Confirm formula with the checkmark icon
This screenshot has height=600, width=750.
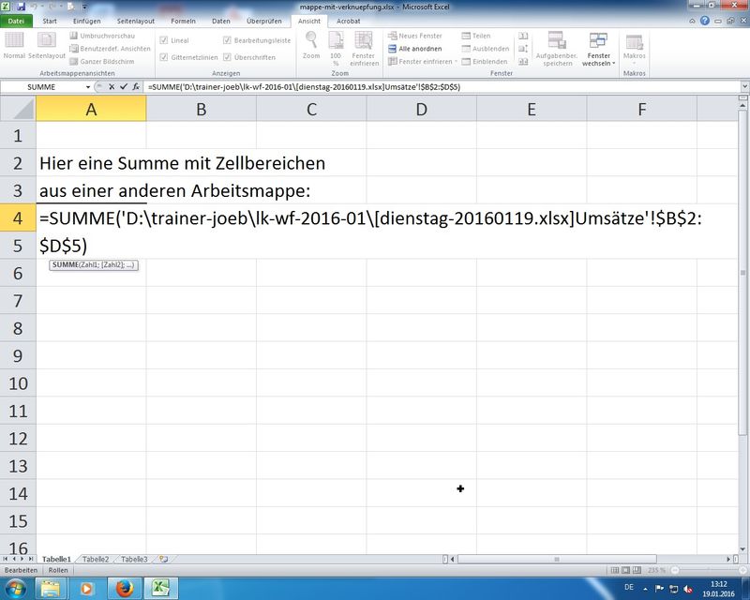[x=124, y=86]
